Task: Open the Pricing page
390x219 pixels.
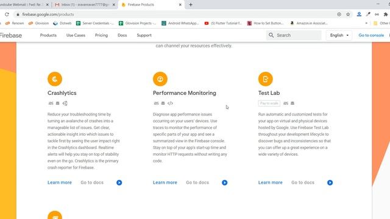Action: (102, 35)
